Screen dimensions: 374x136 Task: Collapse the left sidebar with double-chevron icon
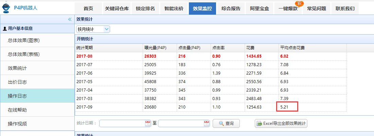coord(70,19)
